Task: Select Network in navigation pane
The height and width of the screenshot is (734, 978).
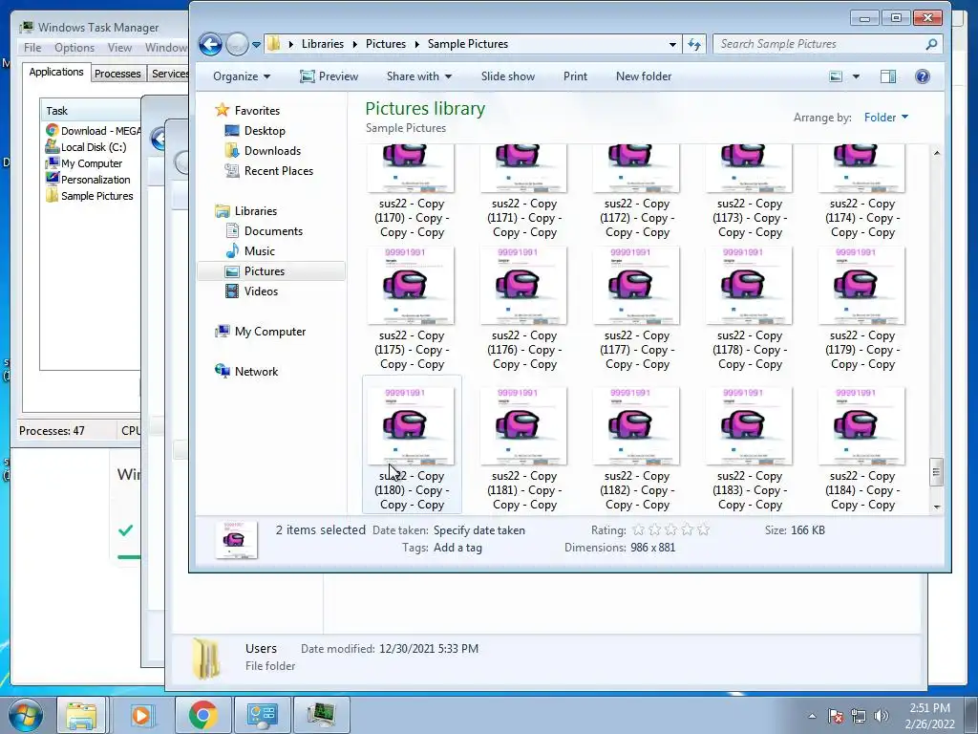Action: click(x=256, y=372)
